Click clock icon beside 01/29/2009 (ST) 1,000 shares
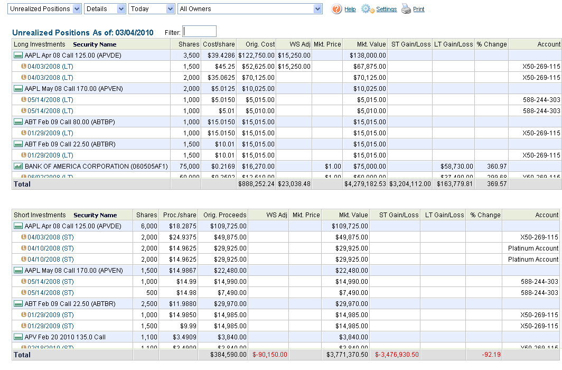Screen dimensions: 562x370 pos(24,315)
